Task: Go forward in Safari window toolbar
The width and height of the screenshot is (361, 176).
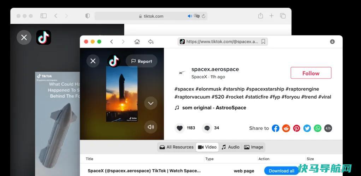Action: [66, 16]
